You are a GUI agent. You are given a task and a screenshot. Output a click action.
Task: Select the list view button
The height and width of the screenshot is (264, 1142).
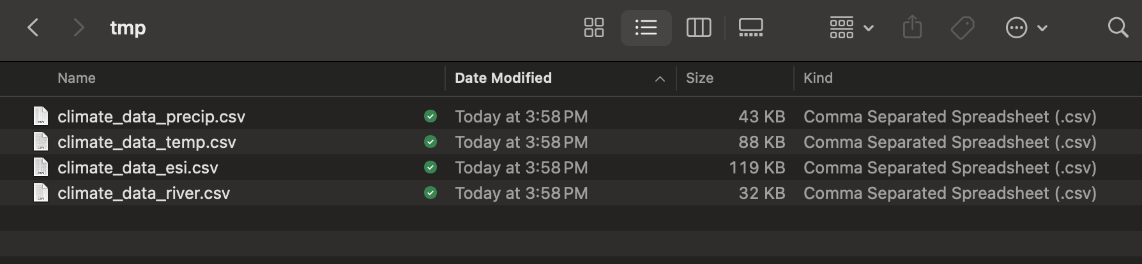(x=646, y=27)
